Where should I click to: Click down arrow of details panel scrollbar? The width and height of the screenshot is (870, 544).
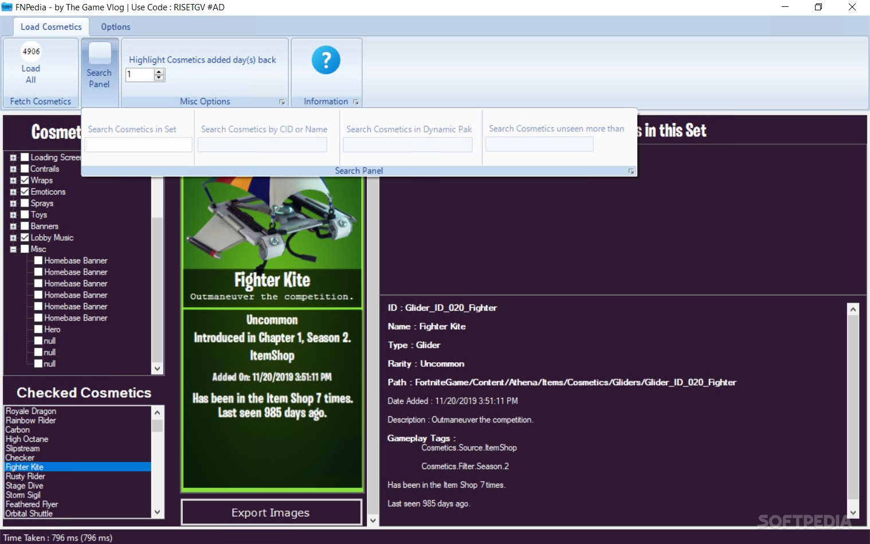(x=853, y=512)
